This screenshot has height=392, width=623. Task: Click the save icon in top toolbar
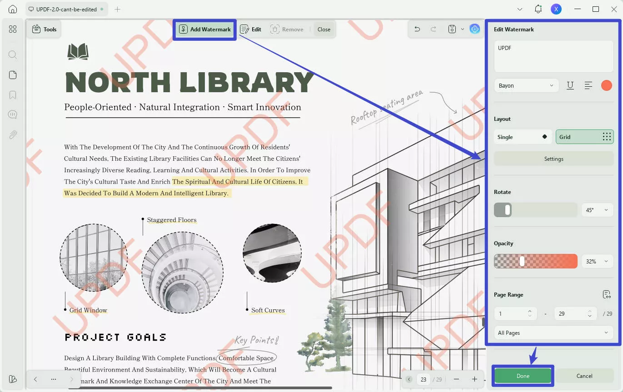[452, 29]
